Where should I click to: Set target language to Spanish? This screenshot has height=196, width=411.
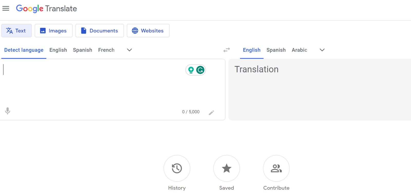276,50
